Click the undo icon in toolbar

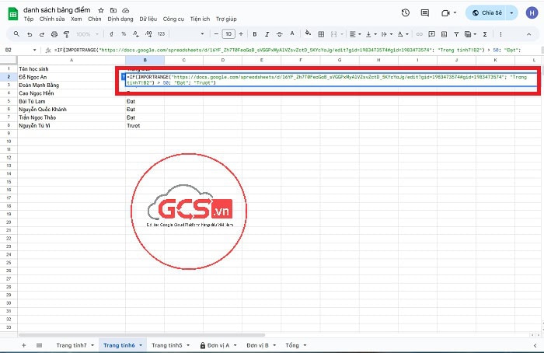click(30, 34)
